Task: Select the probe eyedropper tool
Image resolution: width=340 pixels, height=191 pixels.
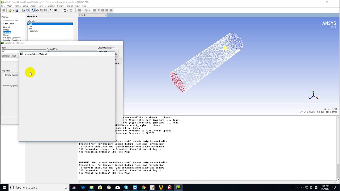Action: [x=50, y=10]
